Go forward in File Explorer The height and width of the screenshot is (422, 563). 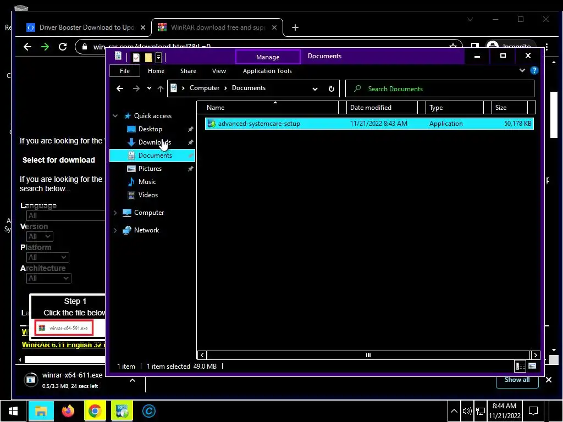tap(136, 88)
